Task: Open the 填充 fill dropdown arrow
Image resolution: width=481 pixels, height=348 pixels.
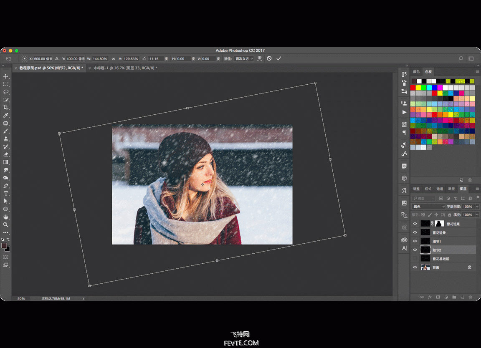Action: tap(477, 215)
